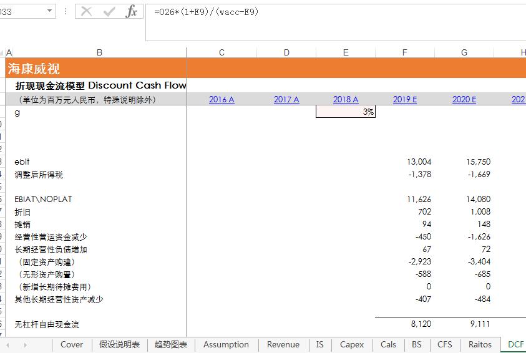
Task: Select 经营性营运资金减少 row label
Action: [51, 238]
